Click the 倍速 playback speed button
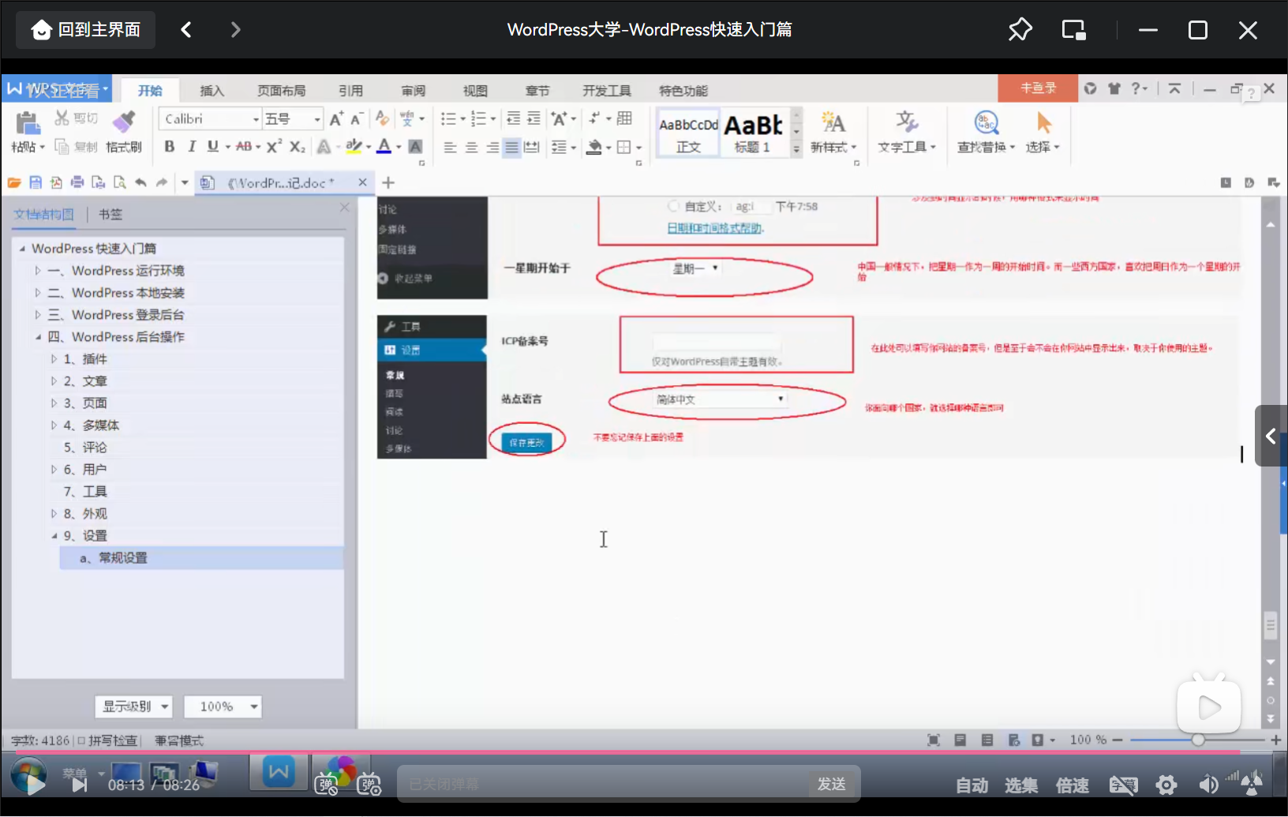Viewport: 1288px width, 817px height. [1072, 785]
